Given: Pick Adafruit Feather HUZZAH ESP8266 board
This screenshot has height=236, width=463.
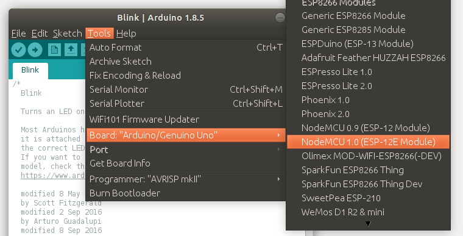Looking at the screenshot, I should point(368,58).
